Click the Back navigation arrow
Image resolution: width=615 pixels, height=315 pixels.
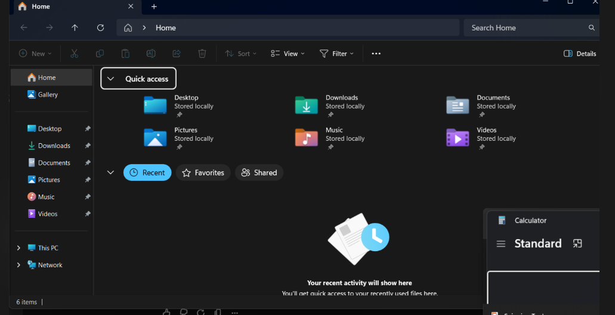(24, 28)
